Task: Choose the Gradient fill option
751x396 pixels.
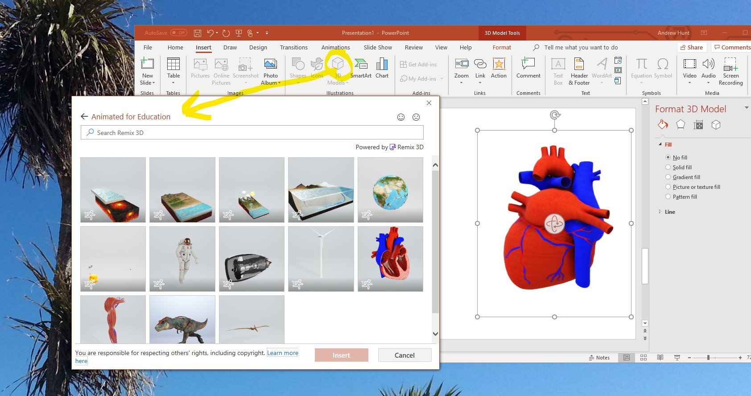Action: coord(668,177)
